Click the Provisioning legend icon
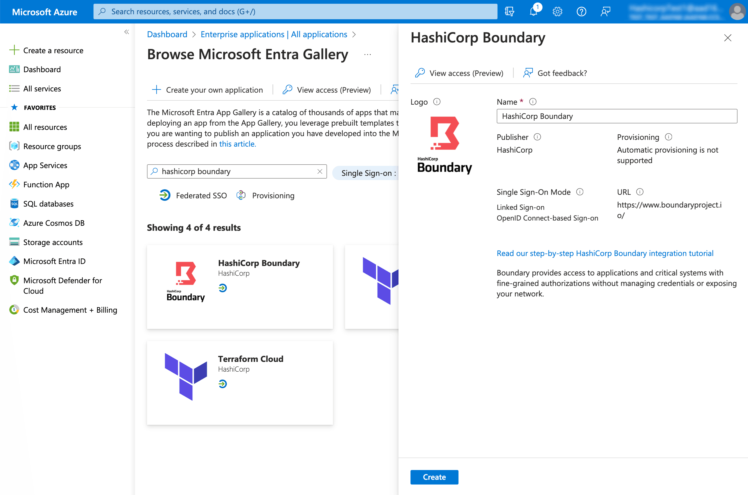Screen dimensions: 748x495 coord(241,195)
